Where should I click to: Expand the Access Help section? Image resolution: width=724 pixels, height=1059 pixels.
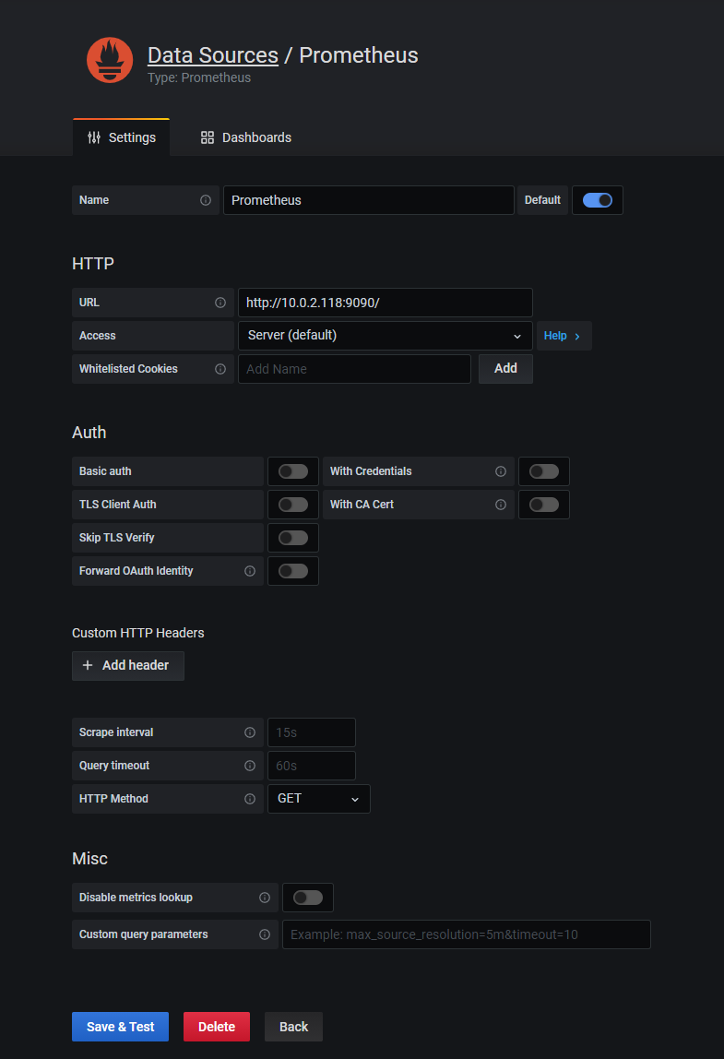(x=563, y=336)
